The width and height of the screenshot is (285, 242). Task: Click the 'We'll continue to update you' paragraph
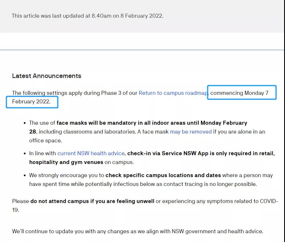point(137,231)
